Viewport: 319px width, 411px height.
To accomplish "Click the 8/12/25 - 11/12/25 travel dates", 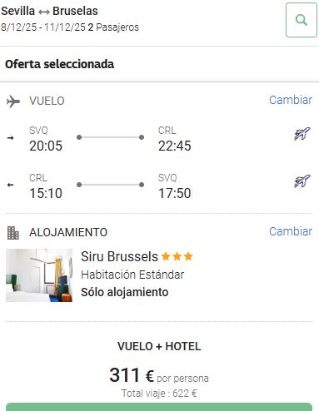I will [x=43, y=27].
